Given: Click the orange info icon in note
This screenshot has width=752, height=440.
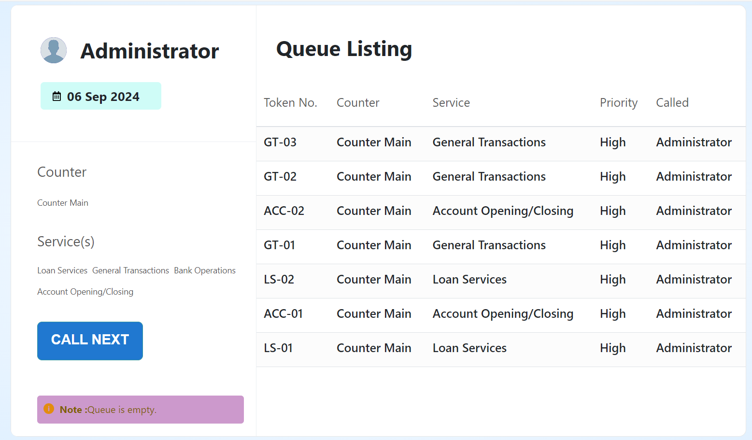Looking at the screenshot, I should pyautogui.click(x=49, y=409).
